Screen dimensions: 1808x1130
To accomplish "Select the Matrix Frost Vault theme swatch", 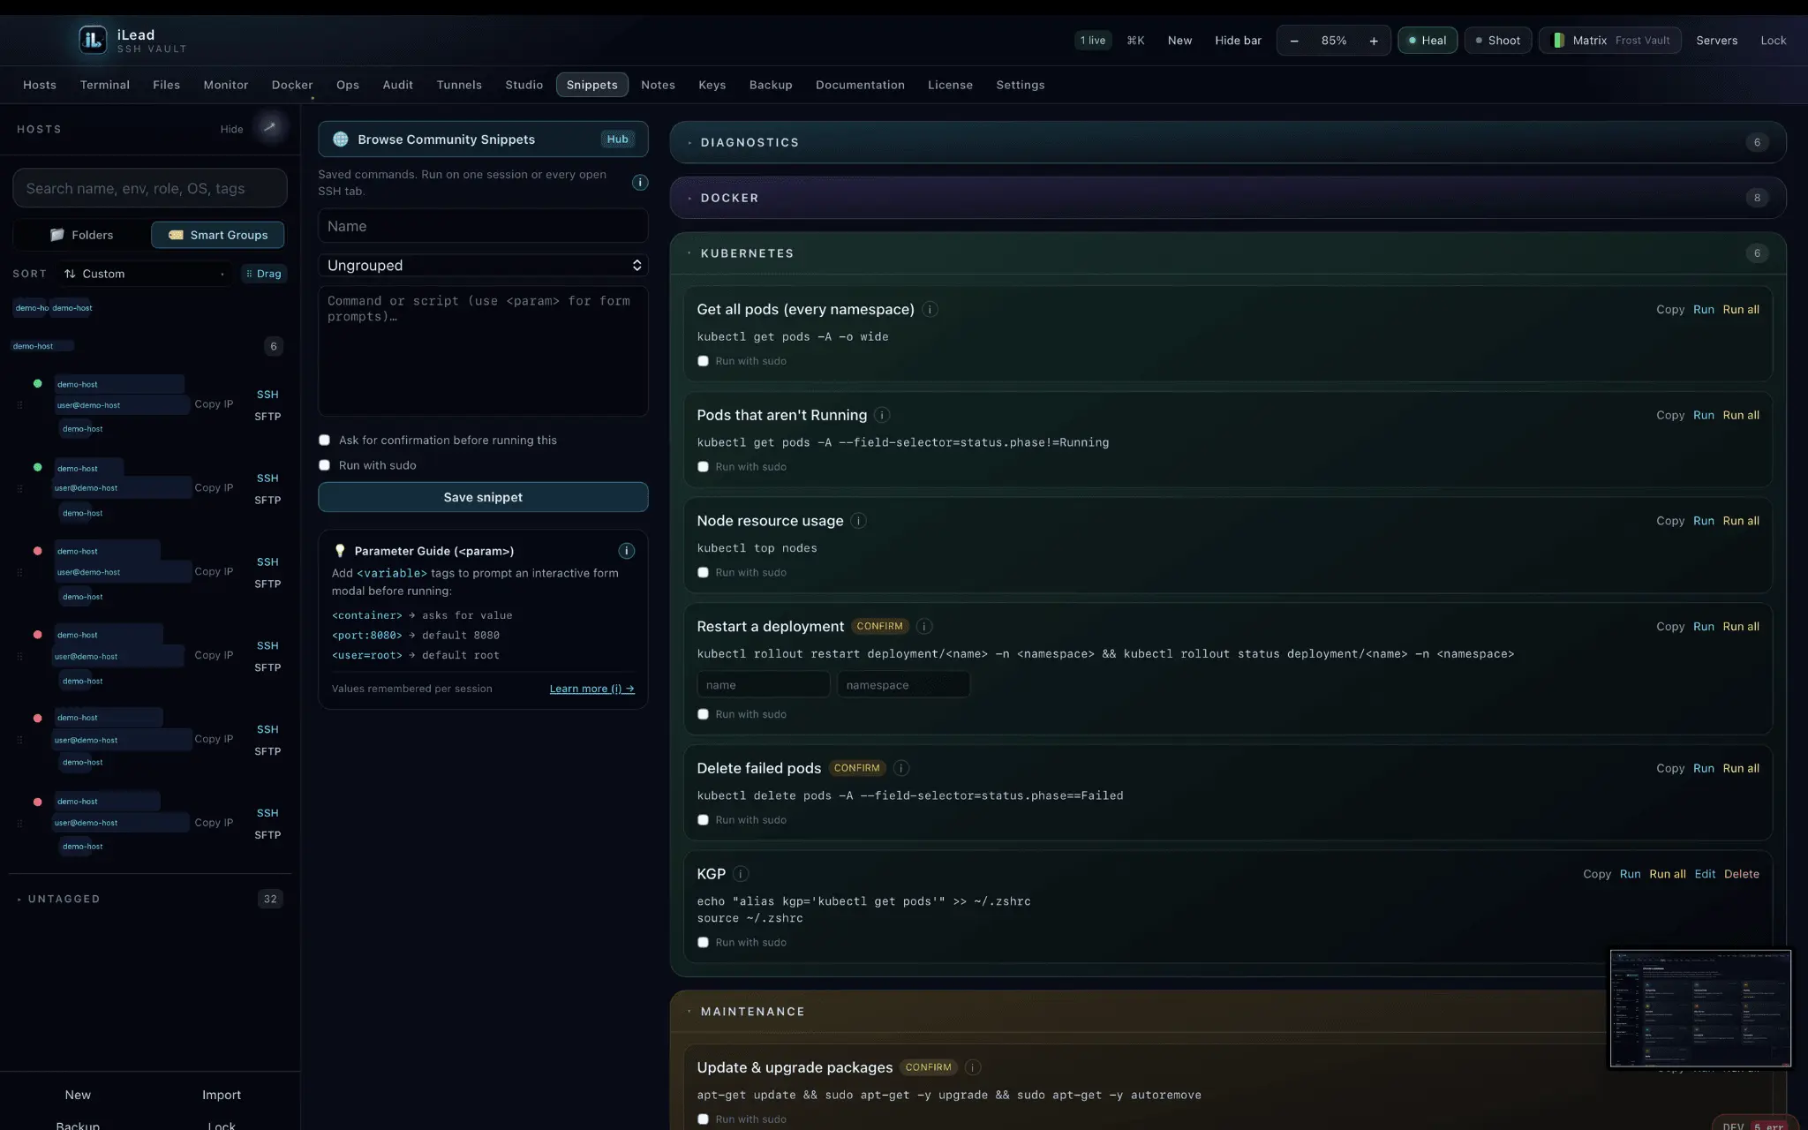I will click(x=1559, y=41).
